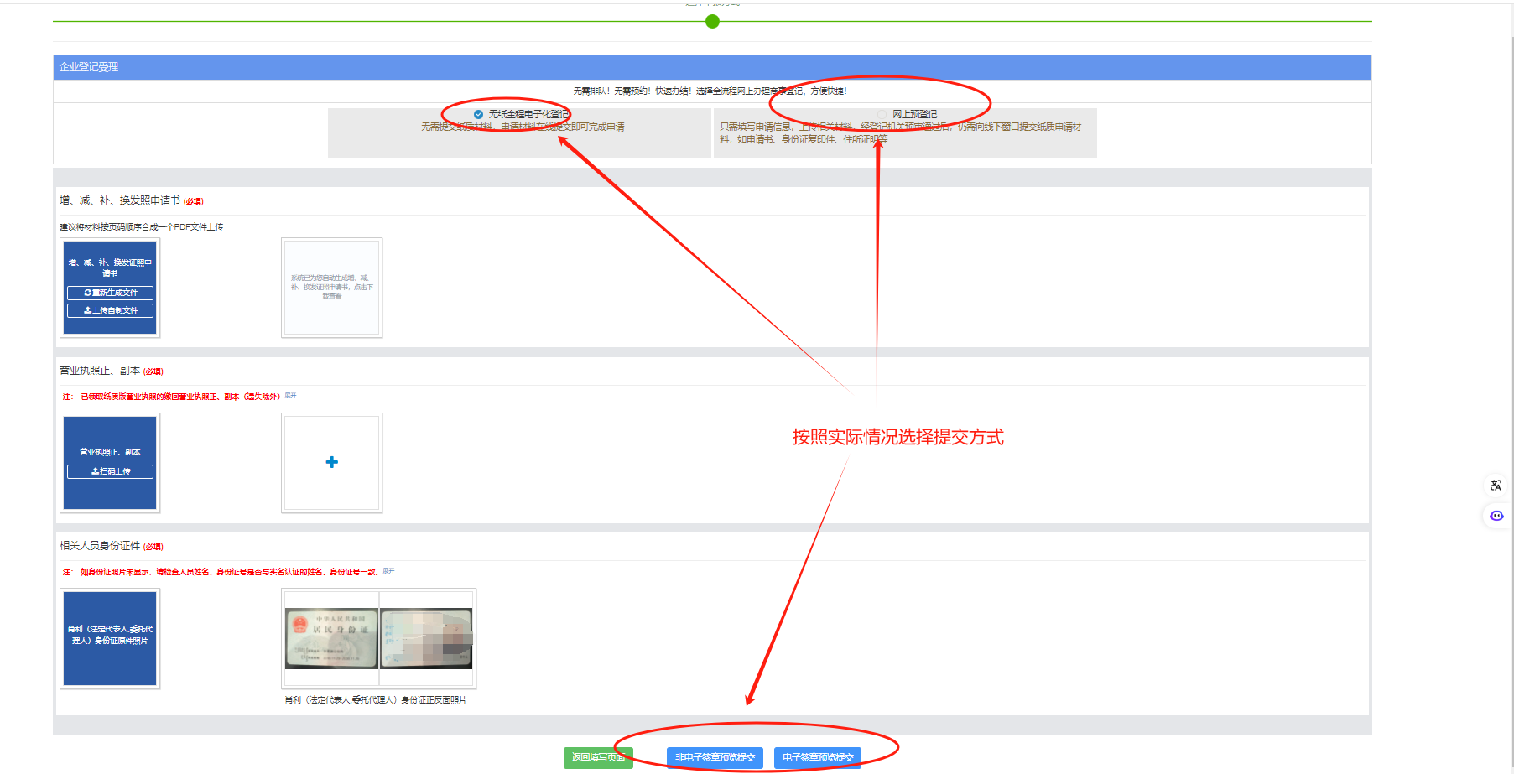Click the purple assistant icon on right edge
Viewport: 1514px width, 774px height.
[x=1496, y=516]
